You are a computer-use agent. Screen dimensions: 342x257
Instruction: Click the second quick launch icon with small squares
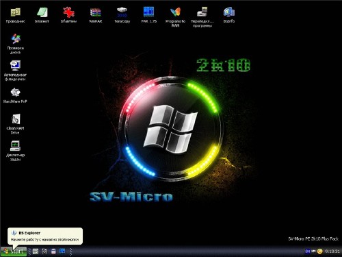coord(44,252)
